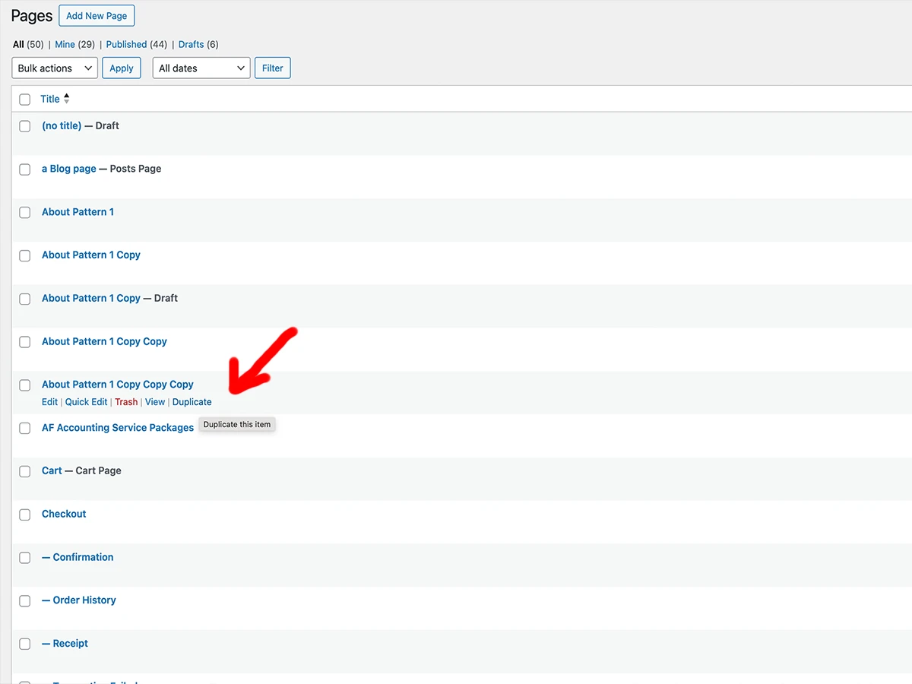Viewport: 912px width, 684px height.
Task: Click the Title column sort arrows
Action: pos(66,99)
